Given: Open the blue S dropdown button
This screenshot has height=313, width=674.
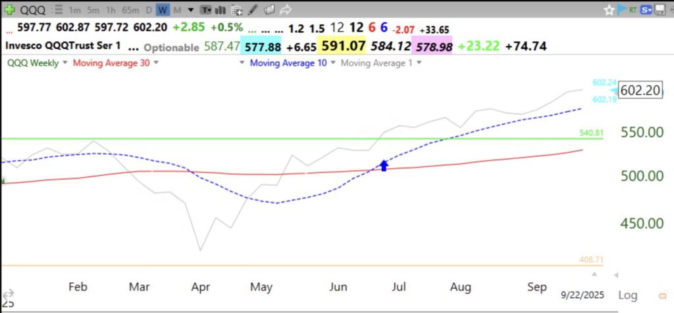Looking at the screenshot, I should click(x=646, y=10).
